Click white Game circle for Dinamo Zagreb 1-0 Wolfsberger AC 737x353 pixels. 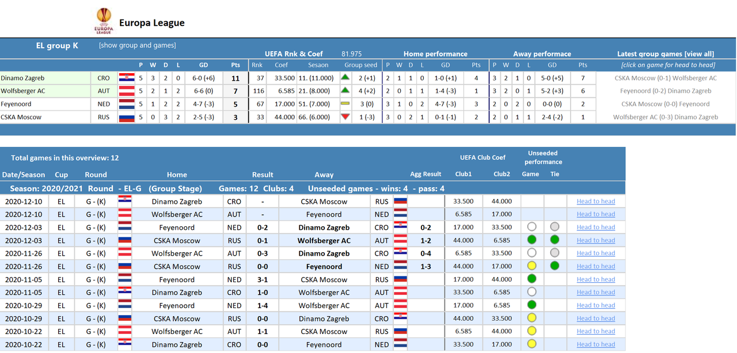click(x=531, y=292)
